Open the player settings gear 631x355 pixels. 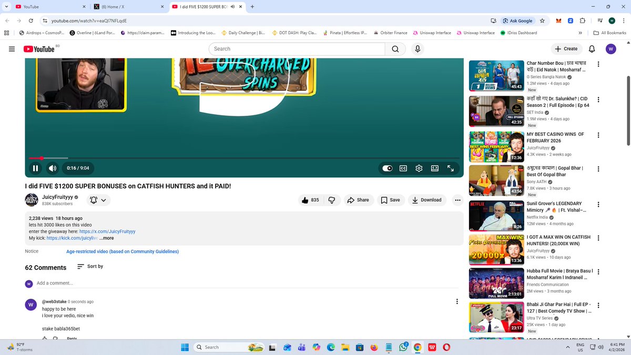tap(419, 168)
